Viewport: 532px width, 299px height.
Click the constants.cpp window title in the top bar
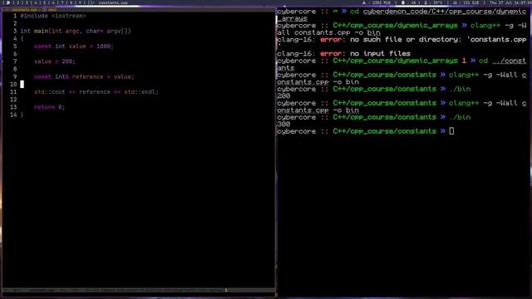113,2
